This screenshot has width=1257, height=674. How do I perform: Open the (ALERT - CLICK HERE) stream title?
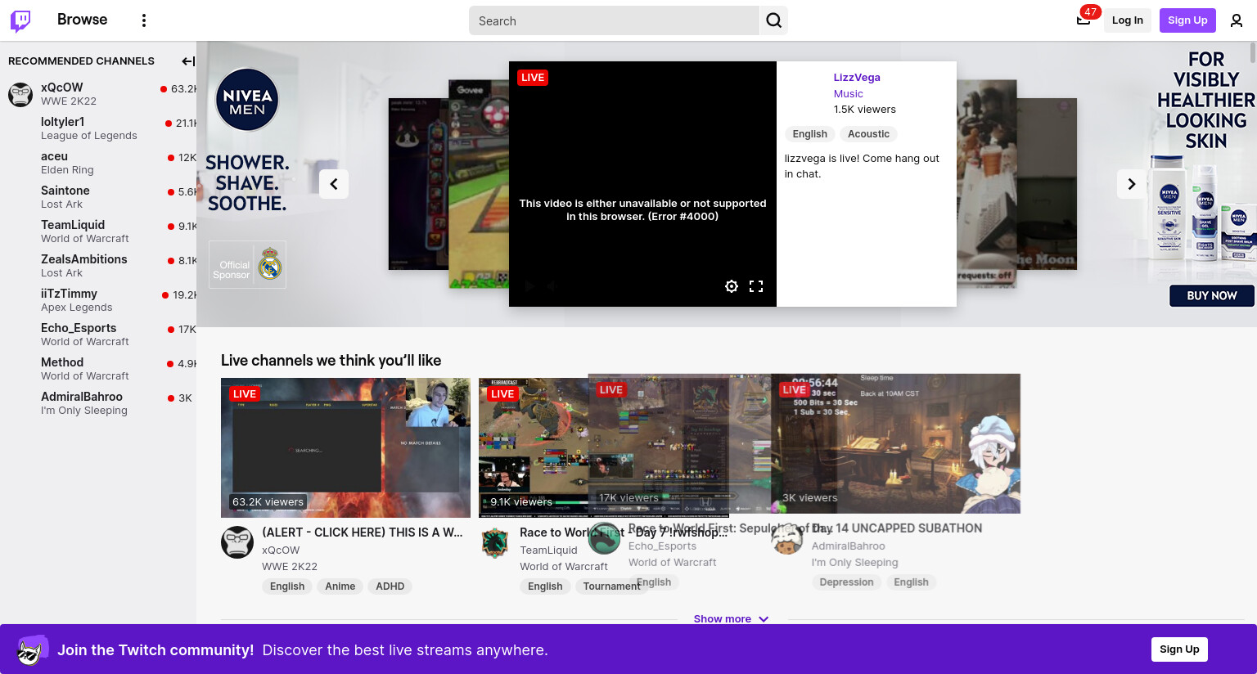[363, 532]
